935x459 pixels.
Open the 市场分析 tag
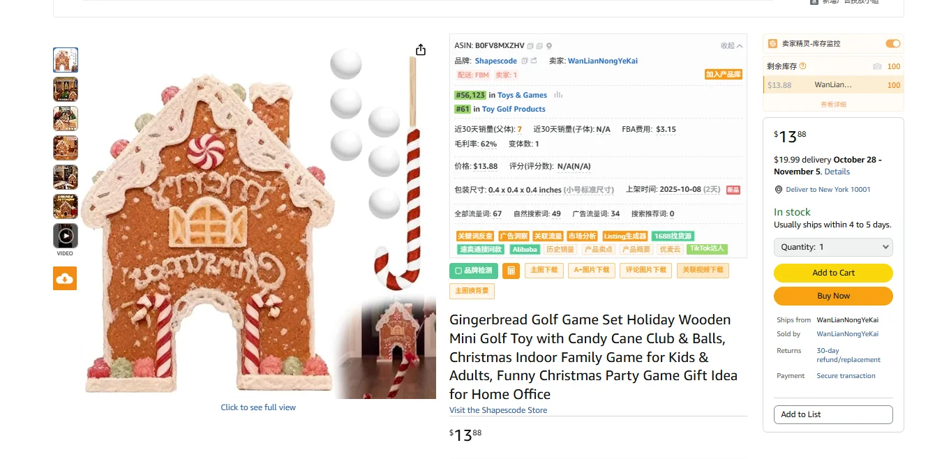point(582,236)
